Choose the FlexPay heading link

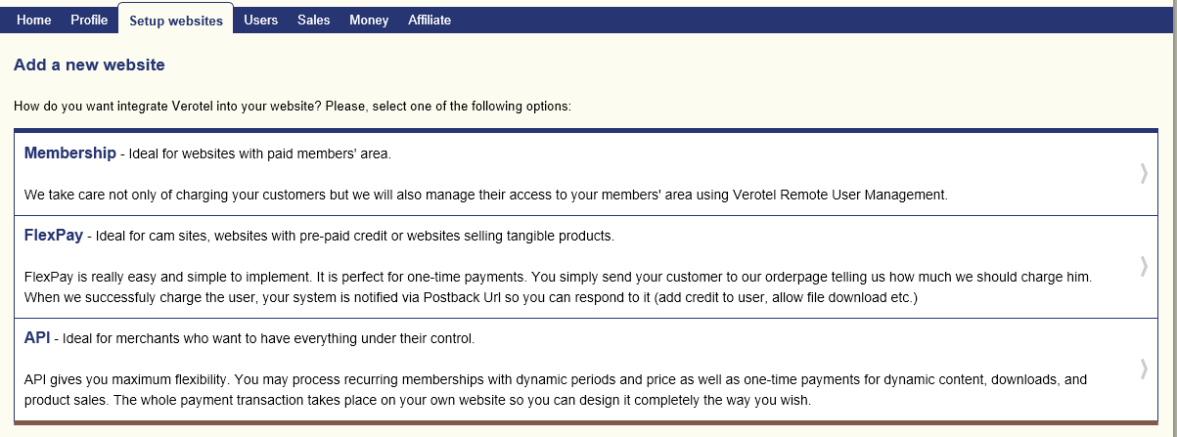pyautogui.click(x=54, y=236)
